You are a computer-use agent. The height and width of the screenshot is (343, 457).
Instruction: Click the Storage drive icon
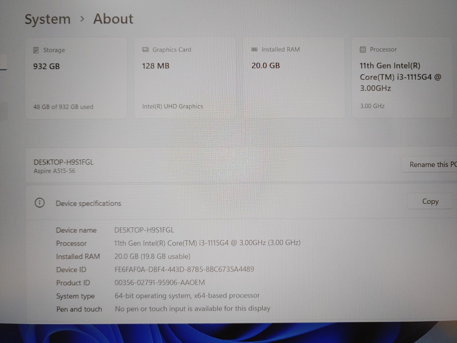click(36, 50)
